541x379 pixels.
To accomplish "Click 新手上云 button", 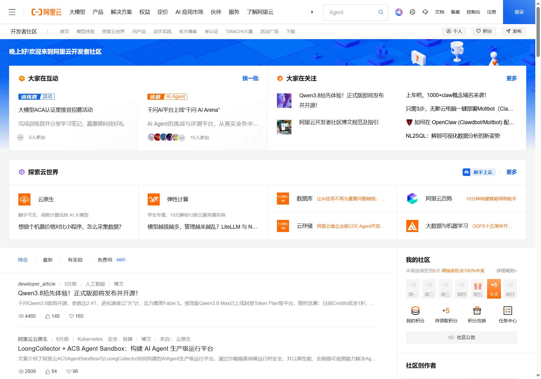I will 479,172.
